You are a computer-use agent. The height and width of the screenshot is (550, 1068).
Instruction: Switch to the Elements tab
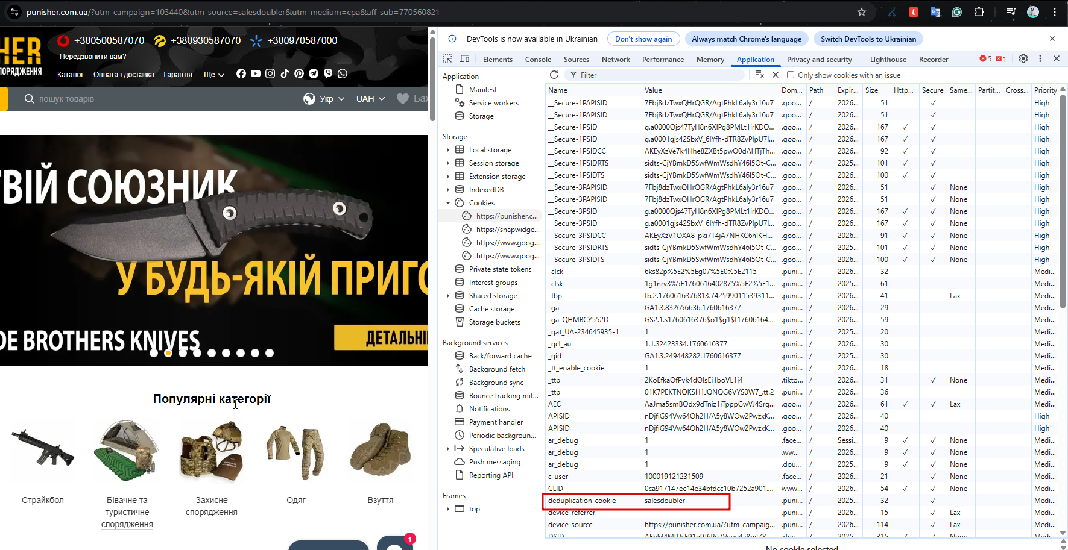pyautogui.click(x=498, y=60)
